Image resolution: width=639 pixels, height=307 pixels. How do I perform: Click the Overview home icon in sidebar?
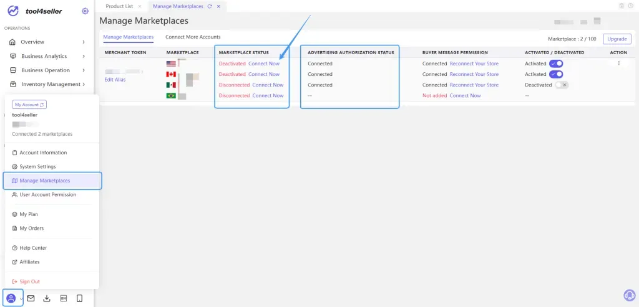pyautogui.click(x=13, y=42)
